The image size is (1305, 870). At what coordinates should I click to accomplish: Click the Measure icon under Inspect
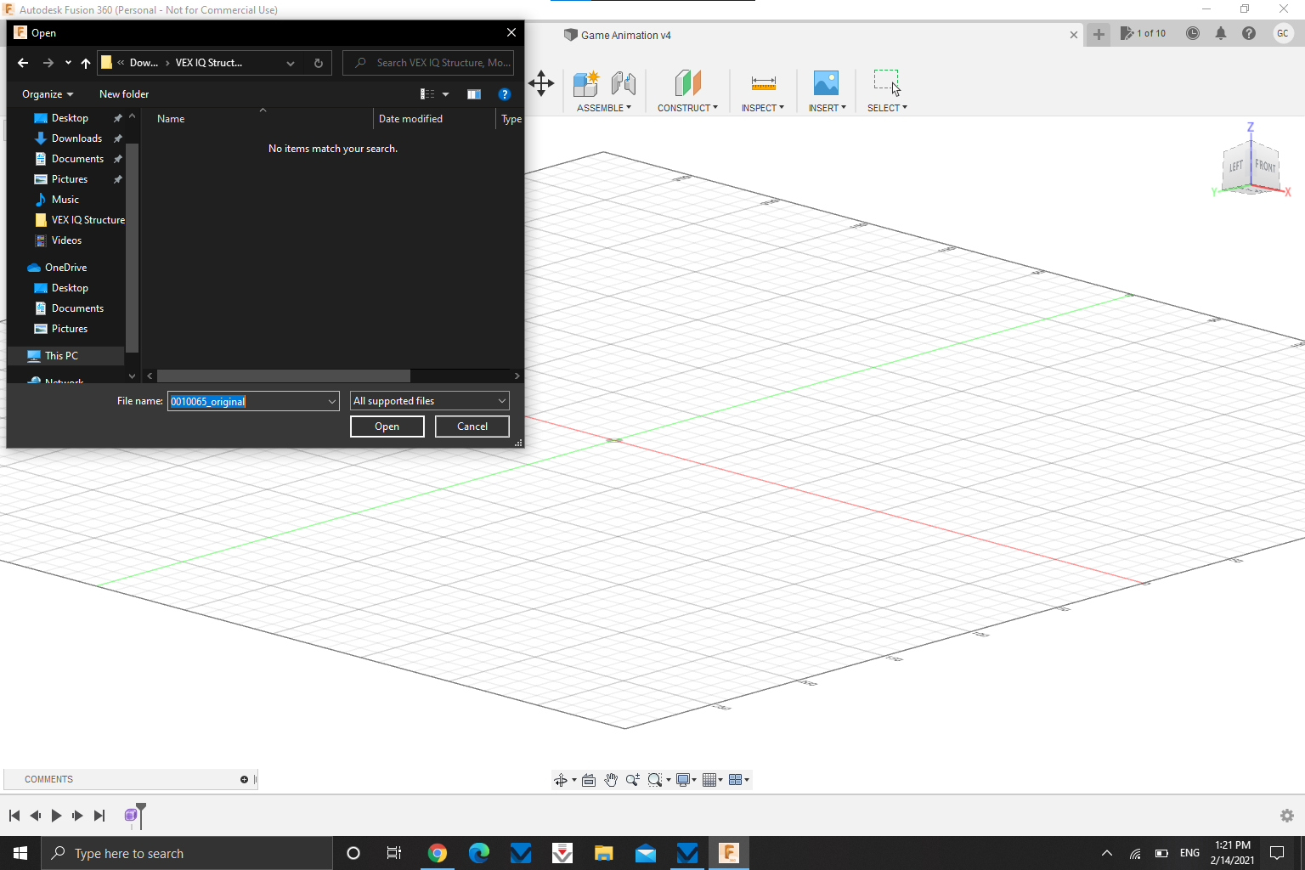(763, 83)
